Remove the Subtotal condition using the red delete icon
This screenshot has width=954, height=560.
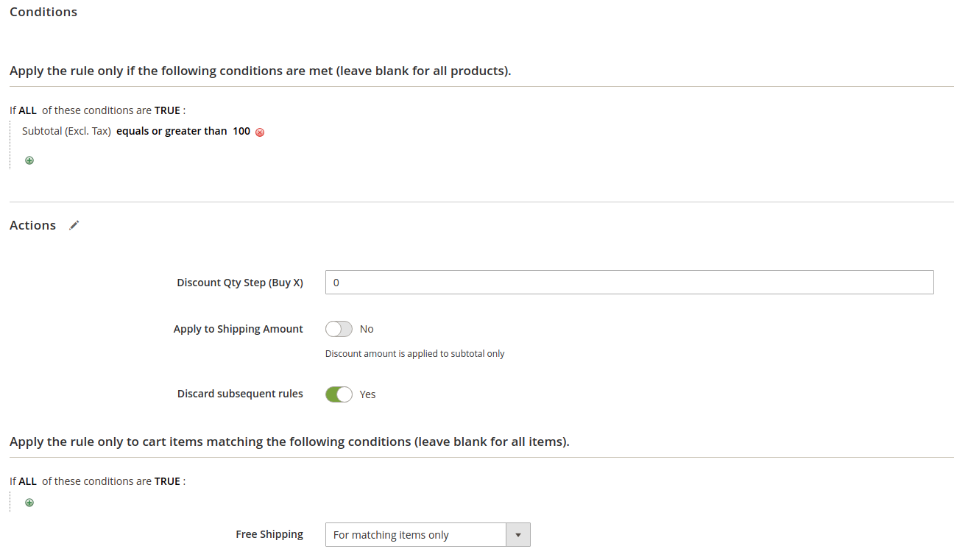tap(260, 132)
